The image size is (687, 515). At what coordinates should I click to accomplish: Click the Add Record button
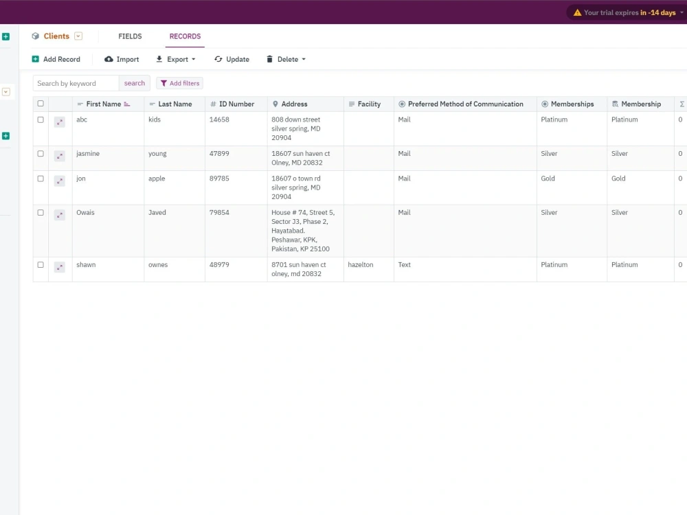(56, 59)
